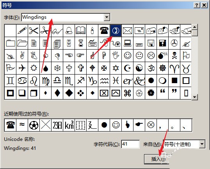Expand the 来自 symbol source dropdown
Viewport: 210px width, 169px height.
tap(202, 144)
